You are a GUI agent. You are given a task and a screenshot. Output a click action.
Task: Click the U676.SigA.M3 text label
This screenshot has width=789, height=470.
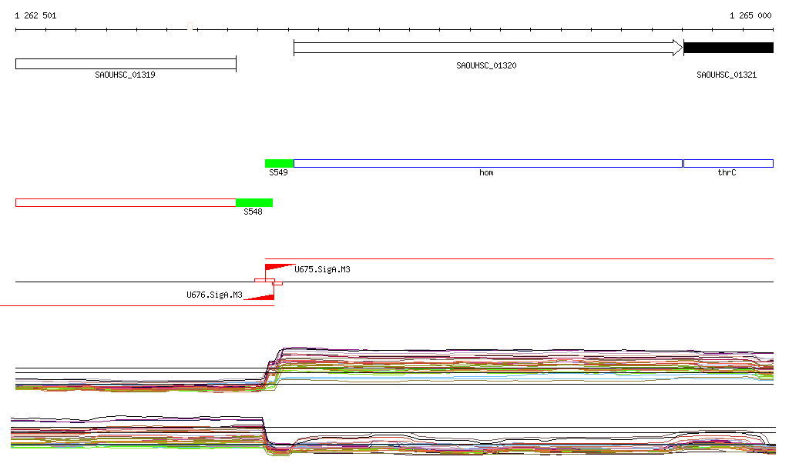tap(214, 295)
